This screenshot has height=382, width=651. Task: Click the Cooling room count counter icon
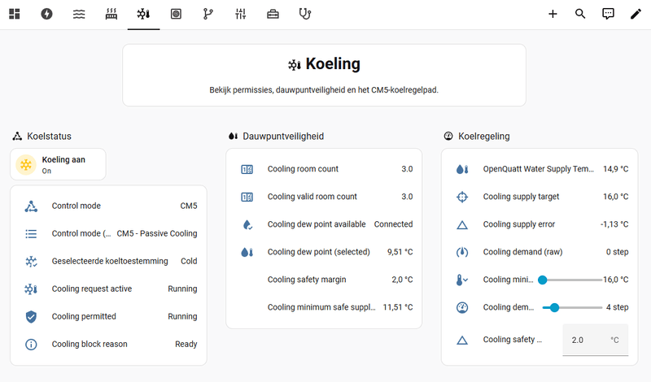(247, 169)
